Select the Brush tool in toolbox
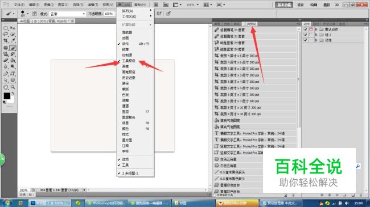Viewport: 370px width, 207px height. 13,48
